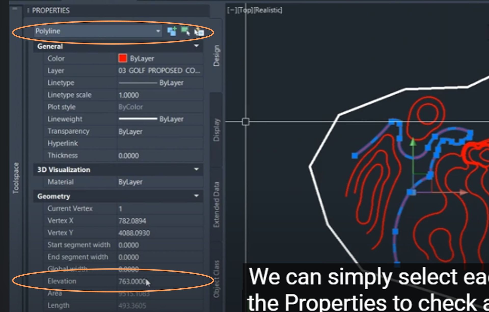Select the Layer value 03 GOLF PROPOSED
This screenshot has width=489, height=312.
(160, 70)
